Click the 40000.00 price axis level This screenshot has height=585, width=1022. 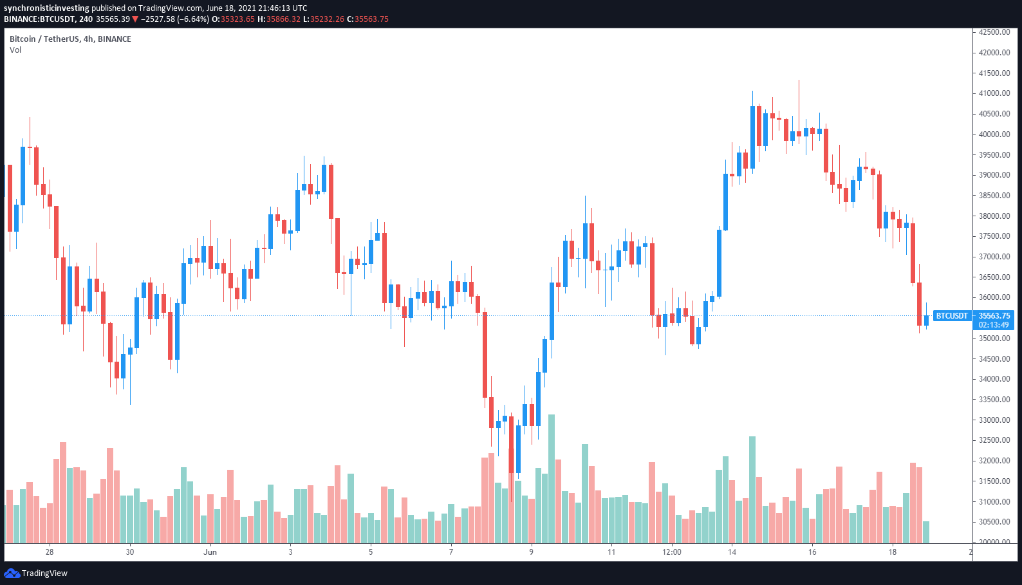(994, 135)
